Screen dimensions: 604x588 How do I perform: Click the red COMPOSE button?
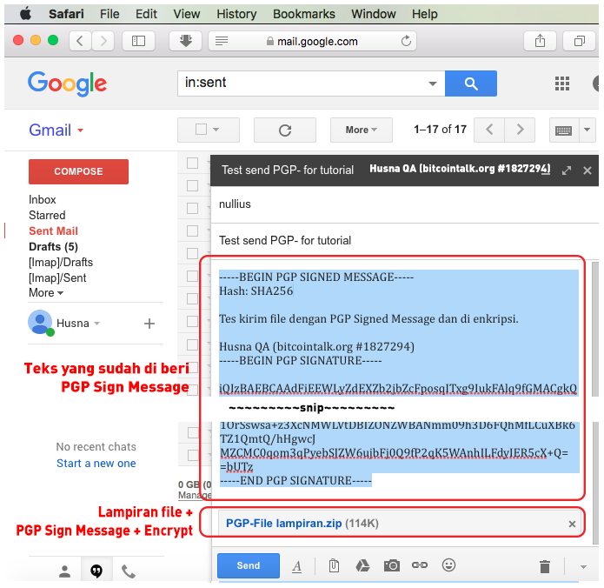point(78,171)
